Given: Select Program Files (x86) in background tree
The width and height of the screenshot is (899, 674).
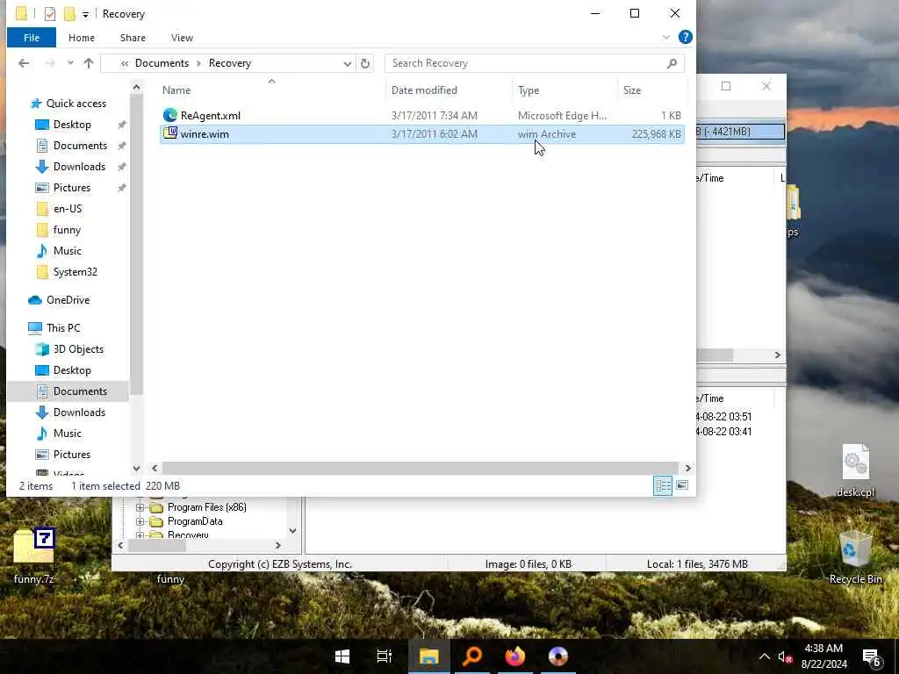Looking at the screenshot, I should pyautogui.click(x=206, y=507).
